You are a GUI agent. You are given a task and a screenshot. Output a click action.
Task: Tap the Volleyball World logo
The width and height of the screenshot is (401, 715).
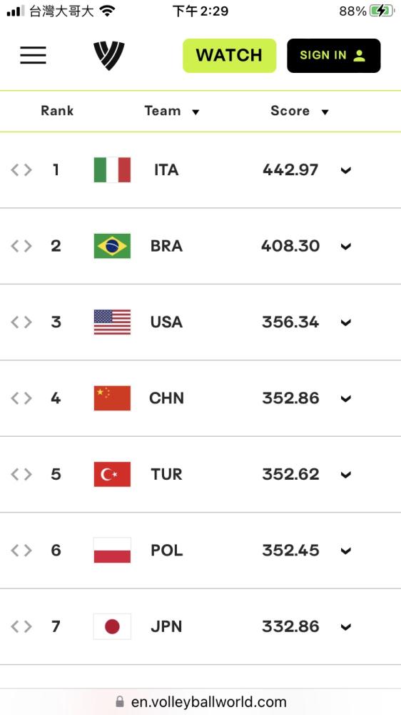pyautogui.click(x=108, y=56)
